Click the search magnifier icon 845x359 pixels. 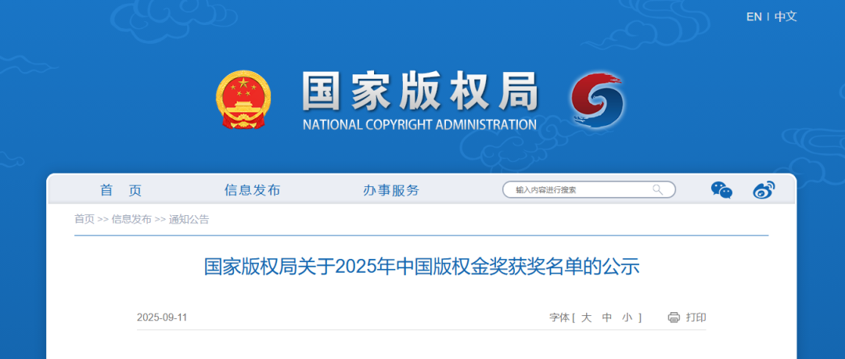coord(657,189)
